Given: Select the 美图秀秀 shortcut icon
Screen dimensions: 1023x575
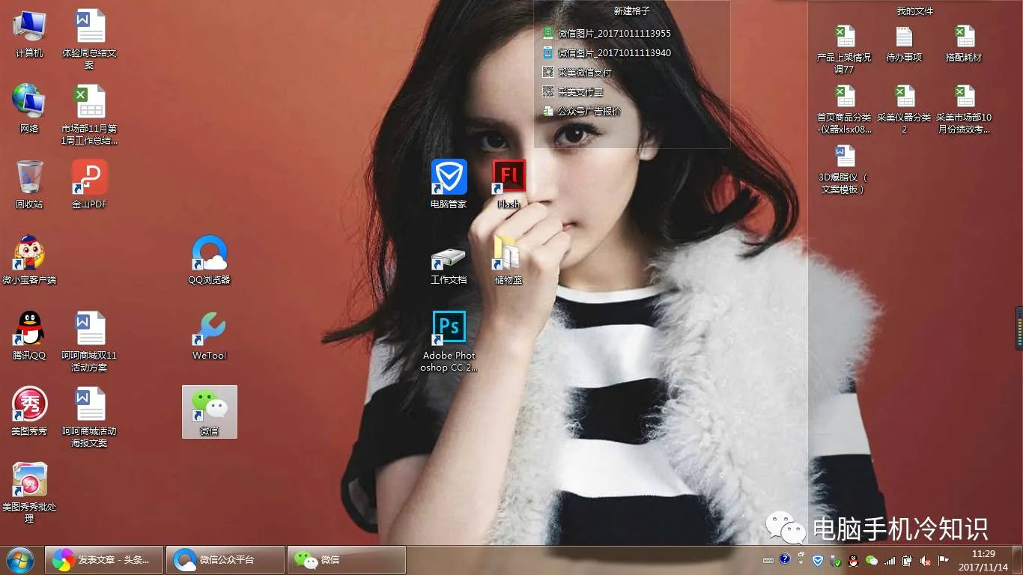Looking at the screenshot, I should tap(29, 411).
